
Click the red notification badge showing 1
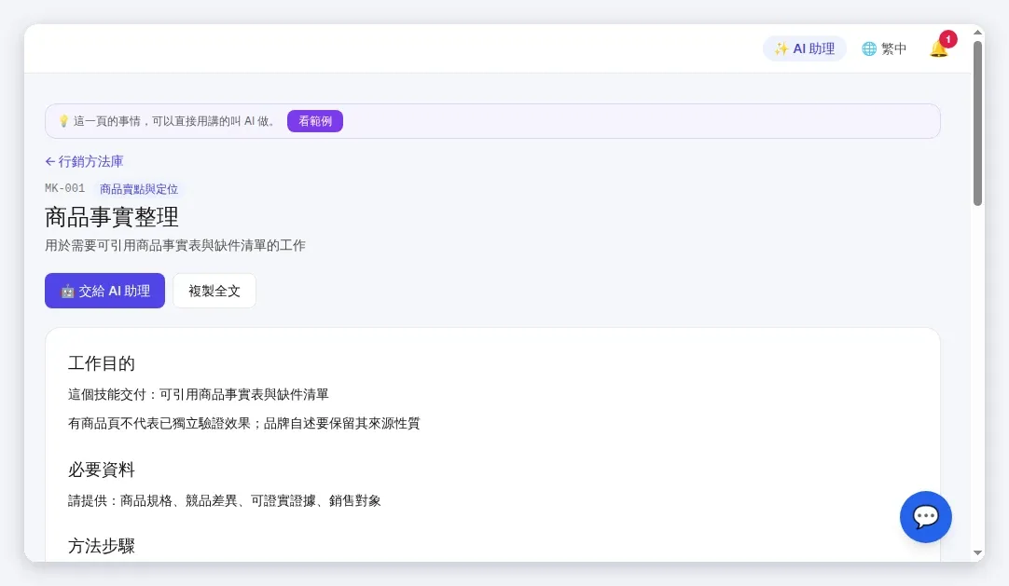click(947, 39)
